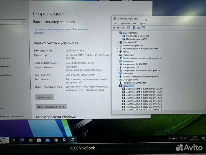Image resolution: width=206 pixels, height=155 pixels.
Task: Select the Камеры category icon
Action: coord(120,52)
